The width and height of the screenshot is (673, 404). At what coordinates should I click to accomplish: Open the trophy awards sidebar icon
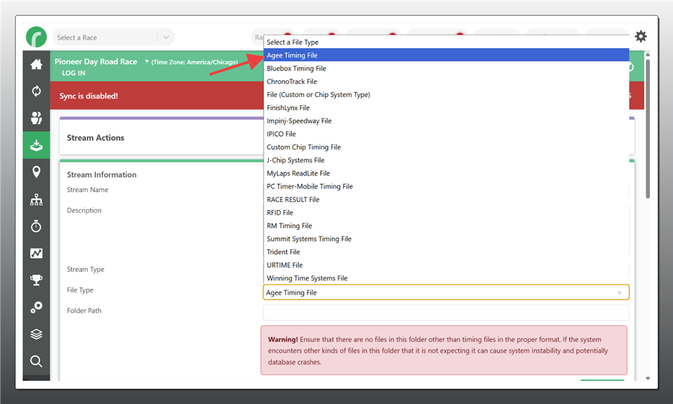37,280
